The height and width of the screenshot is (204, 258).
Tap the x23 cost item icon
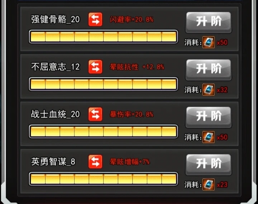coord(209,184)
